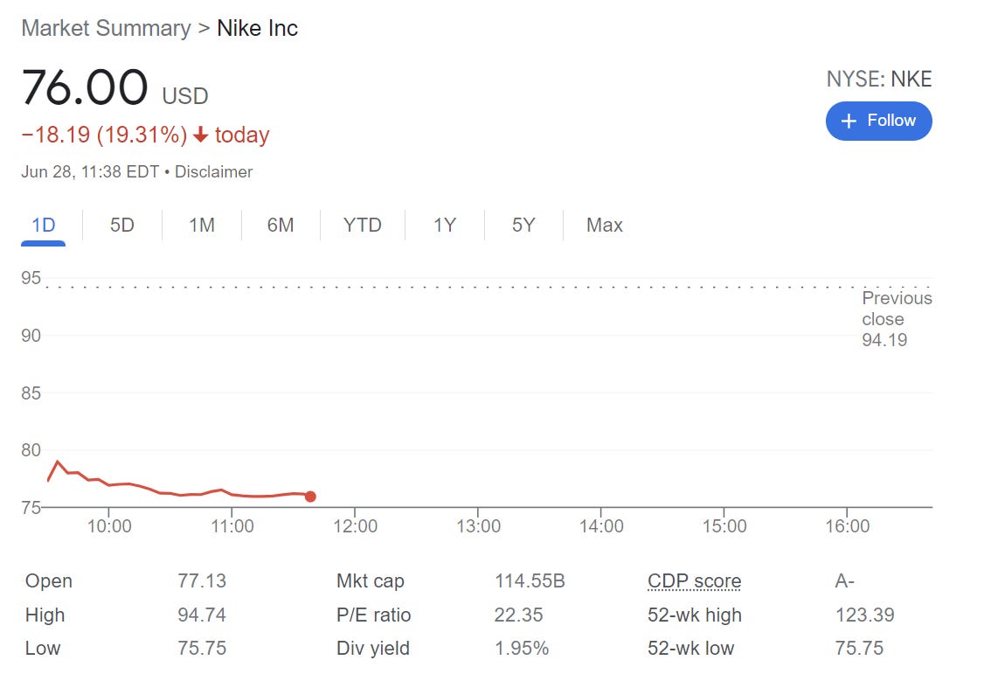Switch to the 1M chart tab
The image size is (984, 681).
[x=202, y=226]
